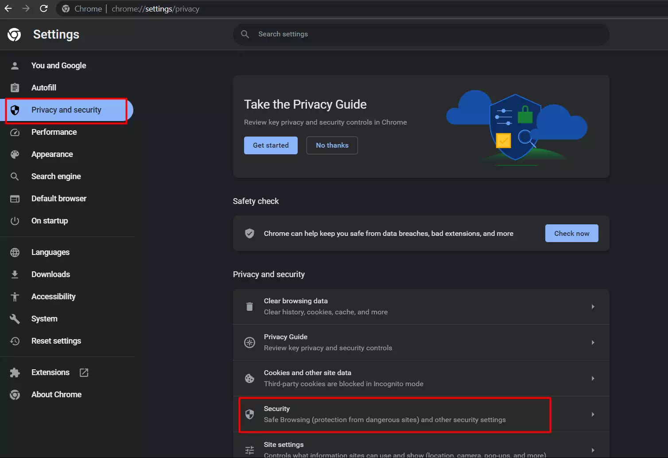The width and height of the screenshot is (668, 458).
Task: Click the Safety check shield checkmark icon
Action: coord(250,233)
